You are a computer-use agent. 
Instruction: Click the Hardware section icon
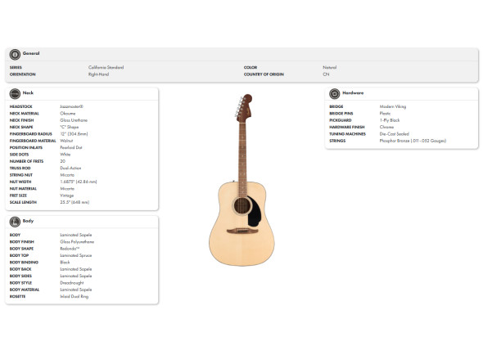coord(335,94)
